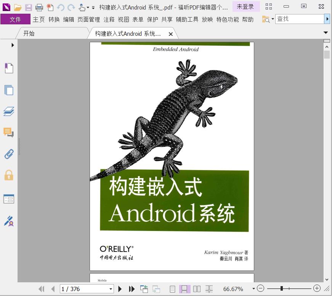Click the search go arrow button
This screenshot has height=296, width=332.
tap(327, 19)
